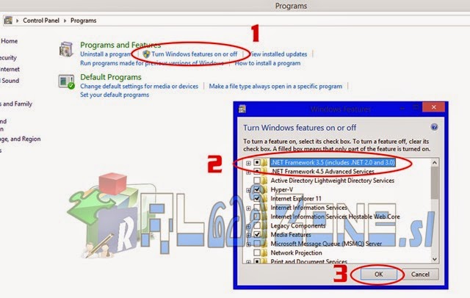Expand the Media Features node
The height and width of the screenshot is (298, 470).
coord(248,236)
